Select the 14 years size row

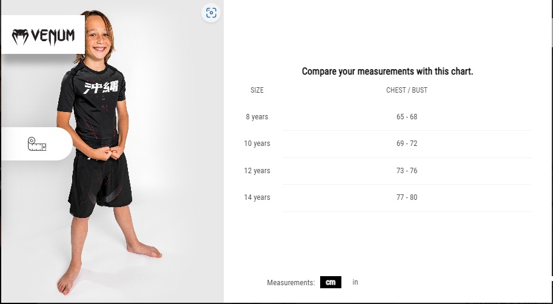pos(387,197)
